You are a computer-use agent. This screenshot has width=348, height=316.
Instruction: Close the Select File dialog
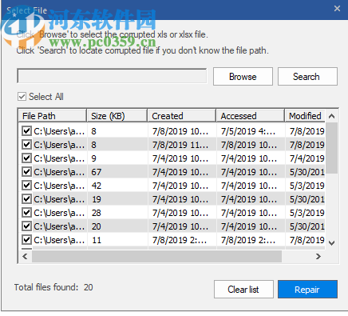(x=337, y=9)
